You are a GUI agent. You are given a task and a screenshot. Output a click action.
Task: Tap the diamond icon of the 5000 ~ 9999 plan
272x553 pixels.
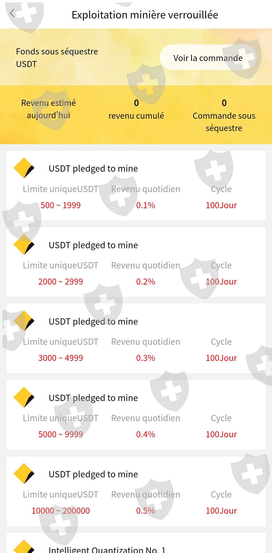point(24,397)
